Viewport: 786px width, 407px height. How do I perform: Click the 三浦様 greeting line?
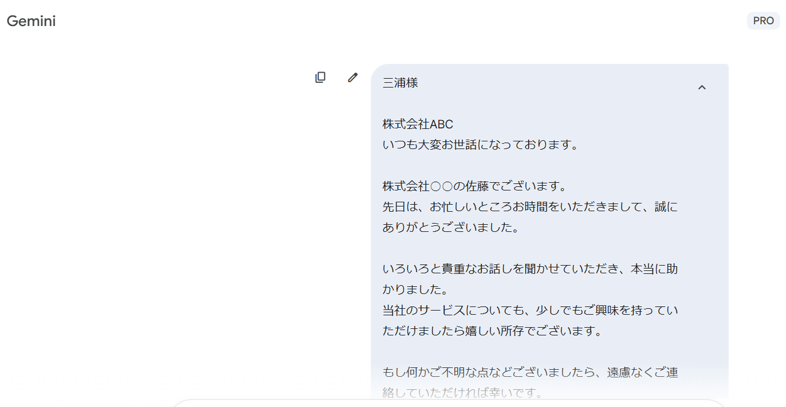400,83
